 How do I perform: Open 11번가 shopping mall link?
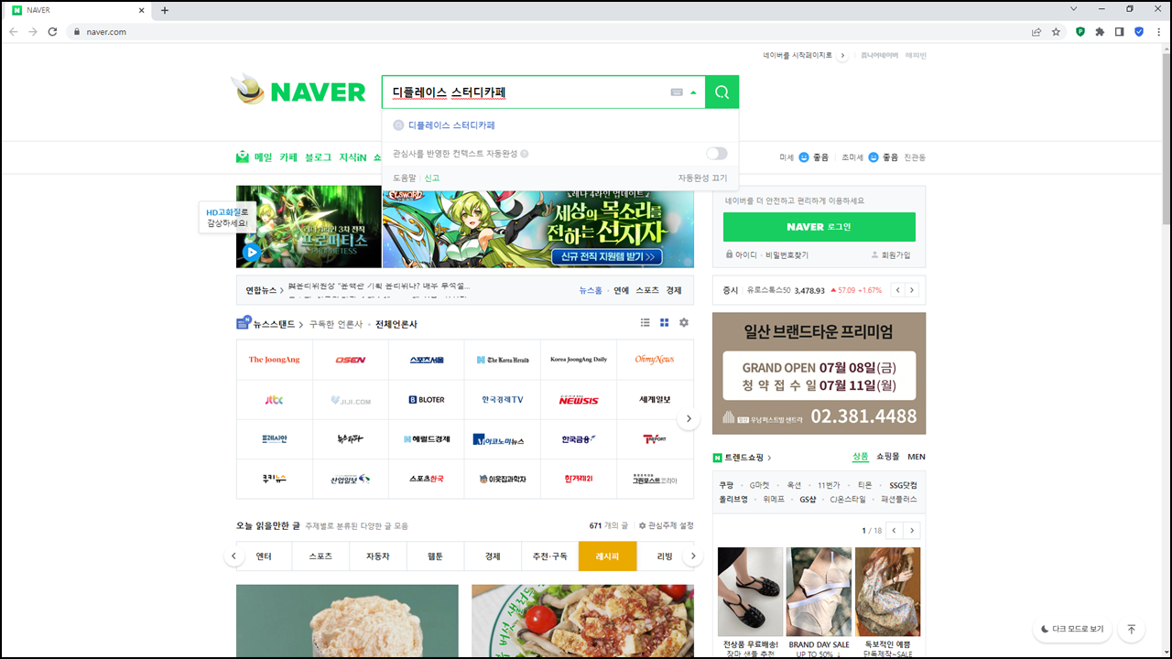(828, 485)
